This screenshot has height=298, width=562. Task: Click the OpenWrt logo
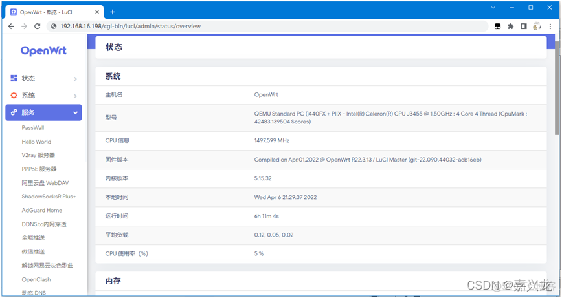43,51
